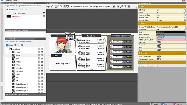The width and height of the screenshot is (187, 105).
Task: Click the SaveSelect layout thumbnail
Action: pyautogui.click(x=9, y=16)
